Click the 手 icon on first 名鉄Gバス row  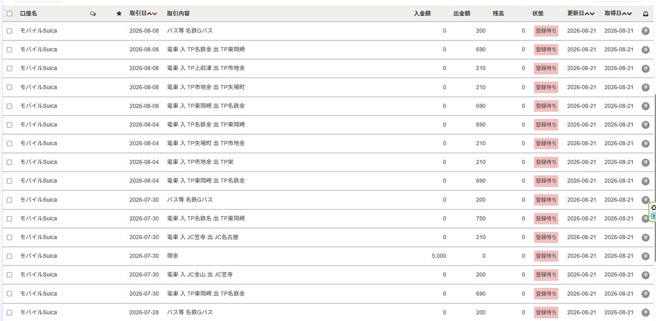[645, 31]
